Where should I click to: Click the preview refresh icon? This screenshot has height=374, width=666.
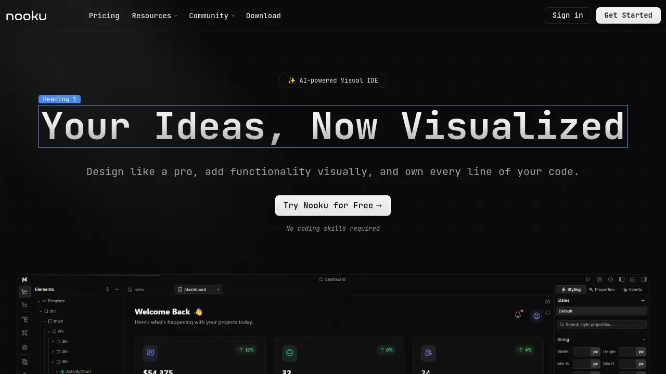click(548, 313)
